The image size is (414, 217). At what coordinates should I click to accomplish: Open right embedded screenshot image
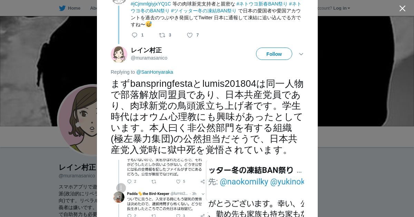coord(255,188)
